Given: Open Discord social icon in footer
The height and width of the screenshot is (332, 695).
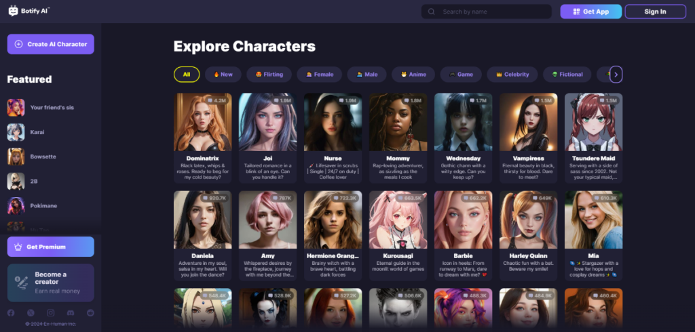Looking at the screenshot, I should [x=71, y=313].
